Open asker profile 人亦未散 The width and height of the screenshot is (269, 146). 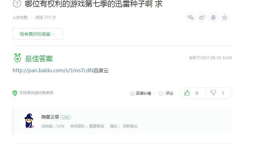coord(20,18)
